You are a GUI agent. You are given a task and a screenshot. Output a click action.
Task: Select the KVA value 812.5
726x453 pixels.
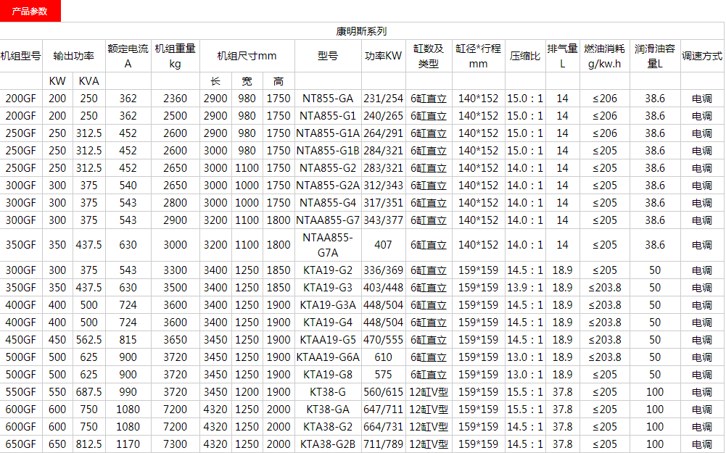click(89, 444)
